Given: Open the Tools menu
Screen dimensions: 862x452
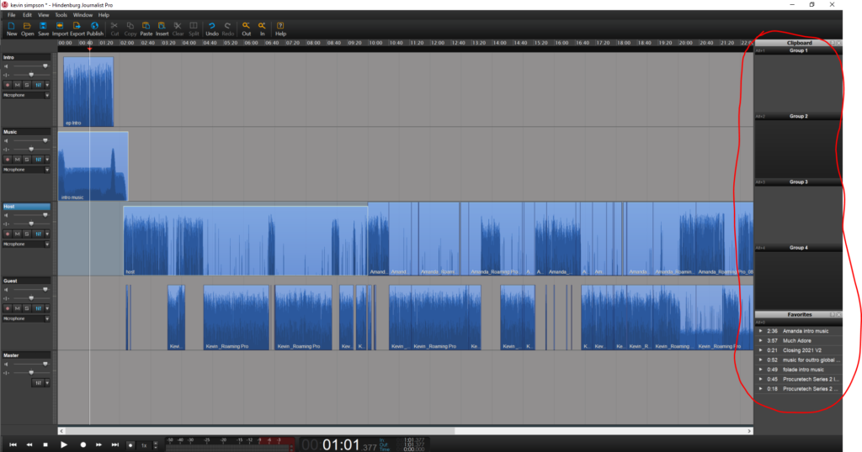Looking at the screenshot, I should pyautogui.click(x=61, y=15).
